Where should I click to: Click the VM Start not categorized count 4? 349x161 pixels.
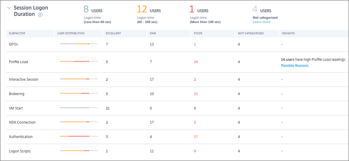click(x=239, y=108)
